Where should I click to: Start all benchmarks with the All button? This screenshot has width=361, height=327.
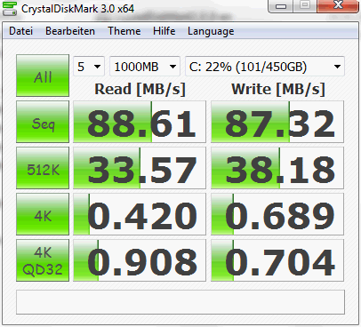43,76
